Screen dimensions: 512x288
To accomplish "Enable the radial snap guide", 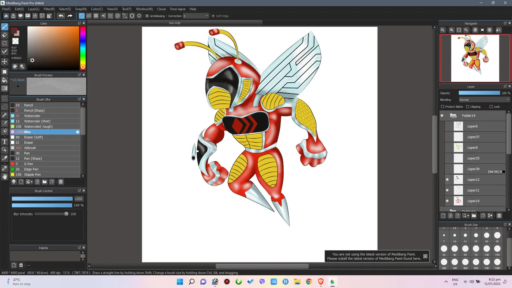I will pyautogui.click(x=110, y=16).
